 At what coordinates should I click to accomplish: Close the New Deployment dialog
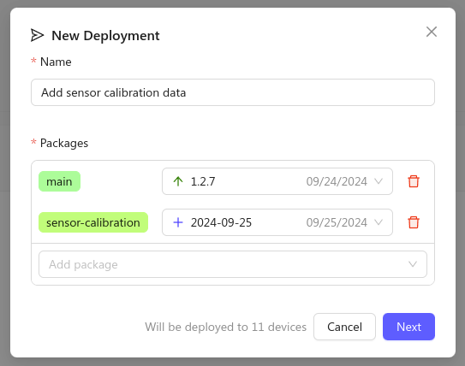click(x=432, y=32)
